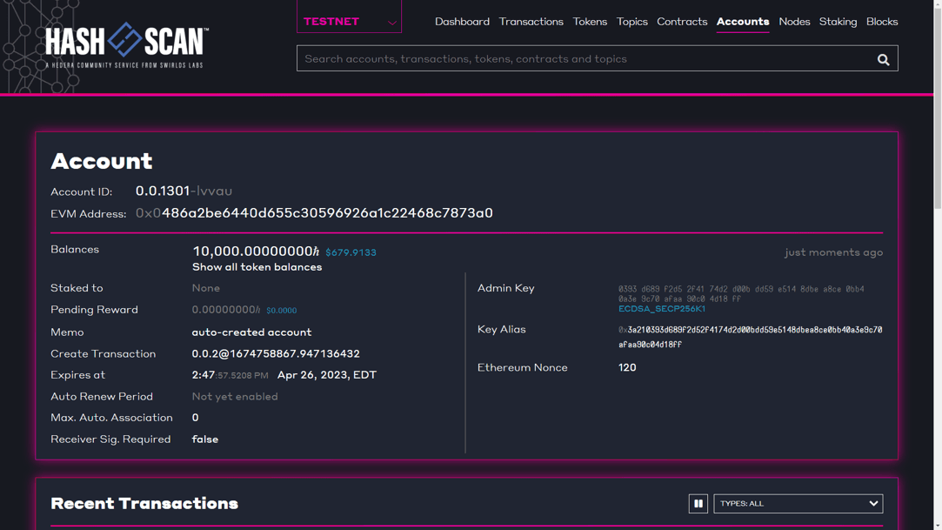Click the search magnifier icon
This screenshot has width=942, height=530.
pos(883,59)
